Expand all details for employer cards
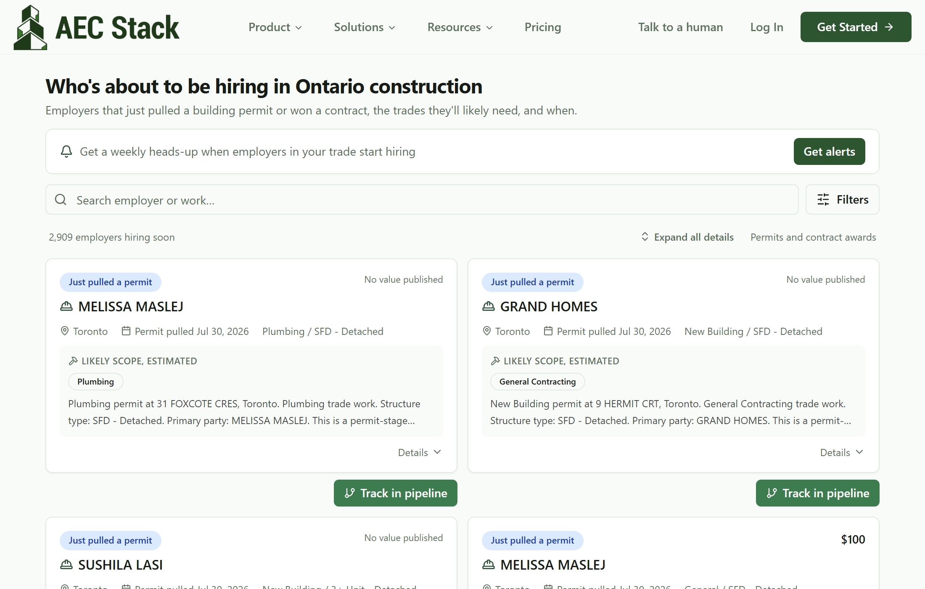This screenshot has height=589, width=925. click(687, 237)
